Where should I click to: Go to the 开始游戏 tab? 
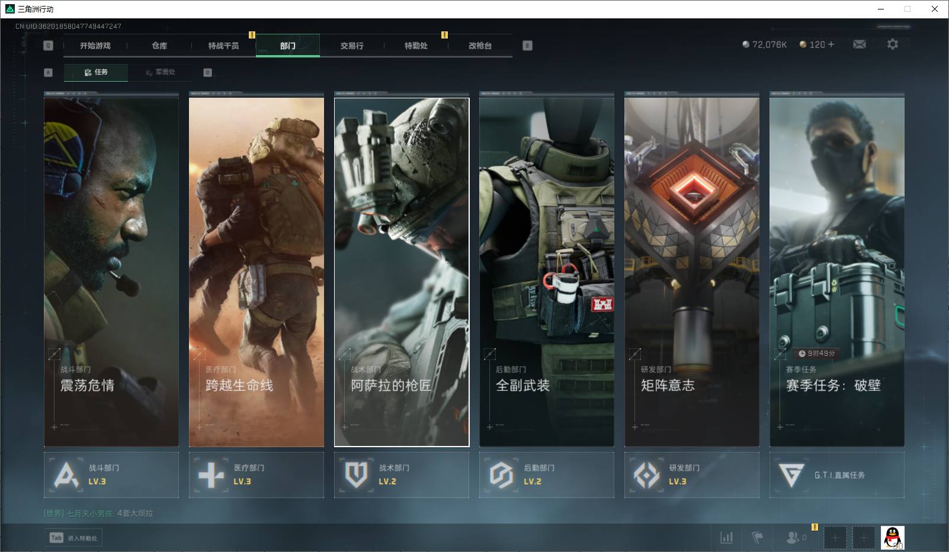(95, 46)
